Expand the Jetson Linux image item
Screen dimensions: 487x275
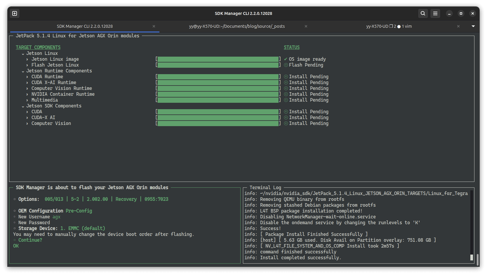tap(27, 59)
